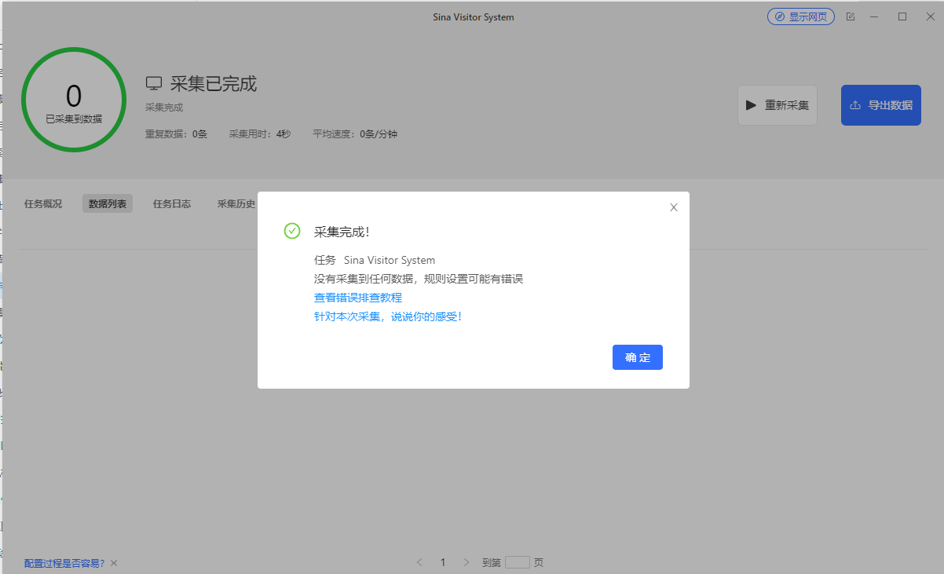
Task: Click the compass icon in 显示网页
Action: point(779,16)
